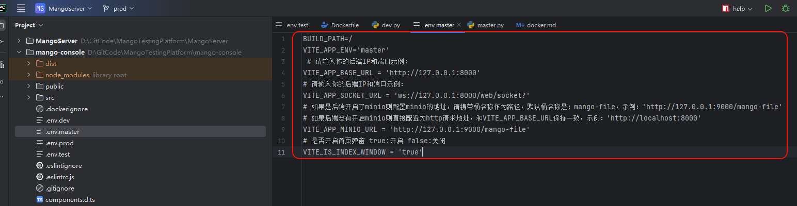Open the hamburger main menu
The image size is (797, 206).
21,8
